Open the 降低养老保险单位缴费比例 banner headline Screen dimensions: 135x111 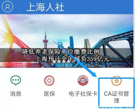(61, 52)
